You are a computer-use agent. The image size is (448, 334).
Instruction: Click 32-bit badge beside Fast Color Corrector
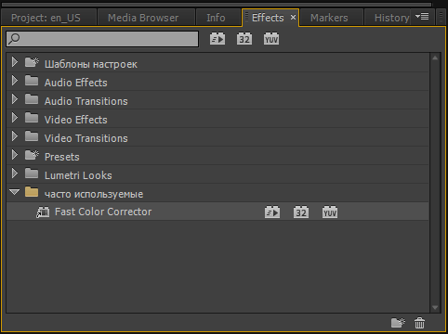coord(301,212)
